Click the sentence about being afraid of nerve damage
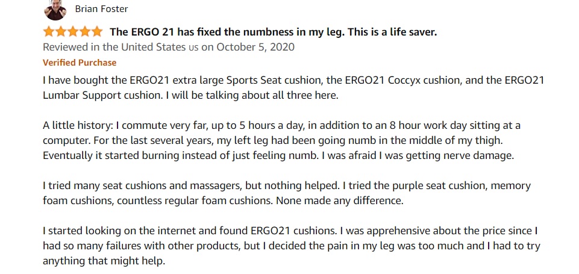 [418, 155]
